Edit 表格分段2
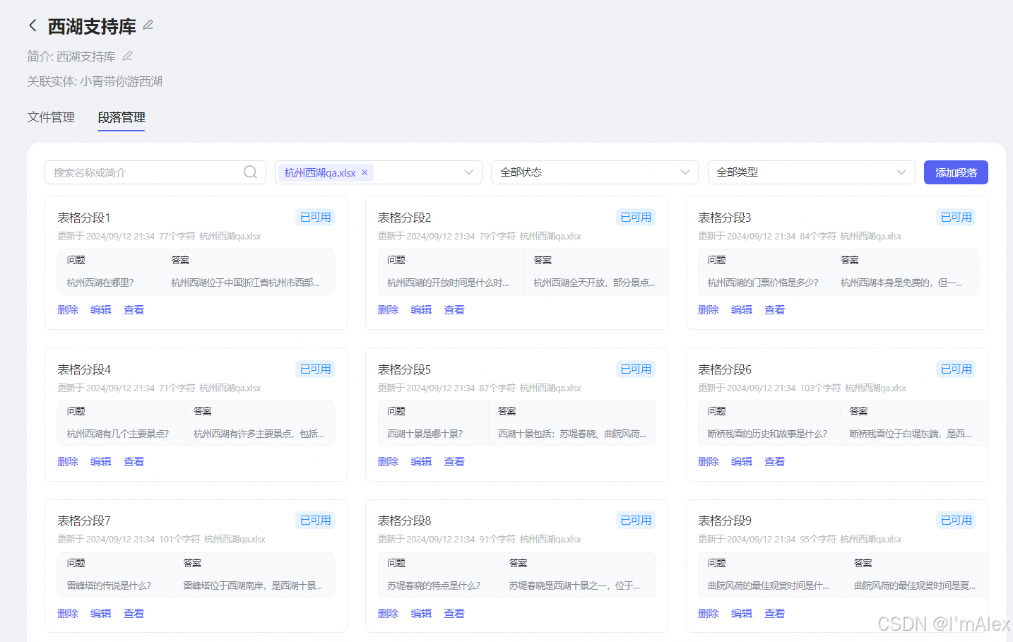The height and width of the screenshot is (642, 1013). 422,309
